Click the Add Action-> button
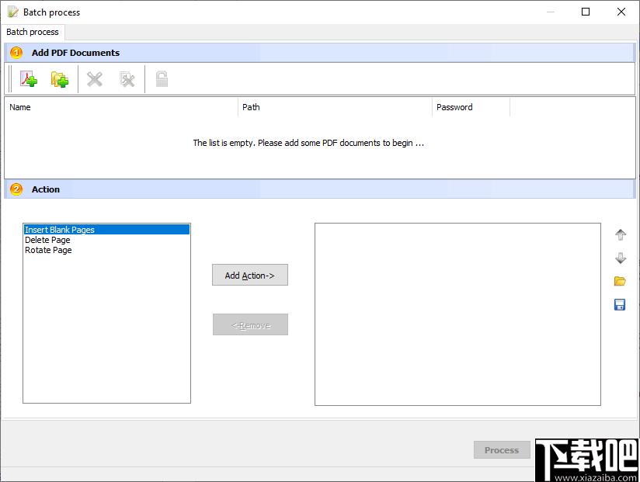The height and width of the screenshot is (482, 640). click(250, 275)
